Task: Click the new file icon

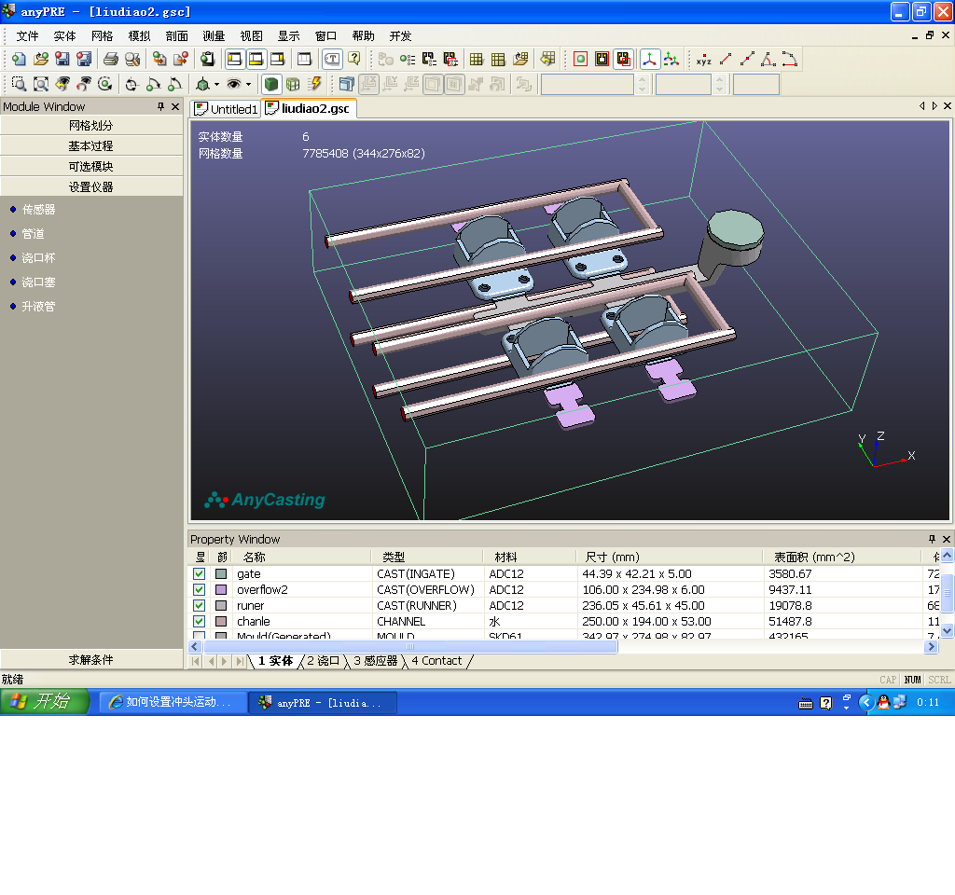Action: 19,59
